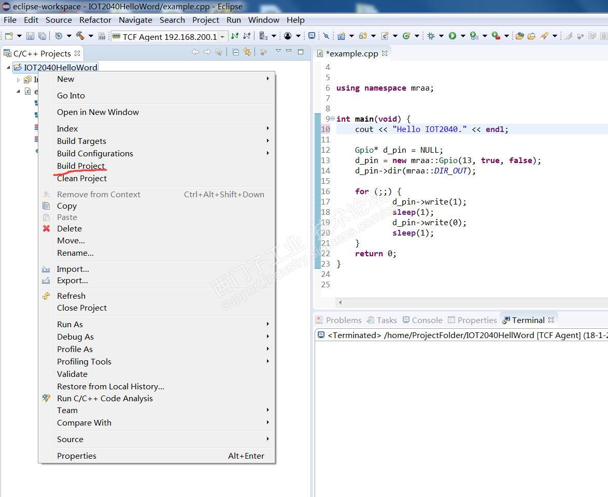608x497 pixels.
Task: Click the New C++ class toolbar icon
Action: (406, 36)
